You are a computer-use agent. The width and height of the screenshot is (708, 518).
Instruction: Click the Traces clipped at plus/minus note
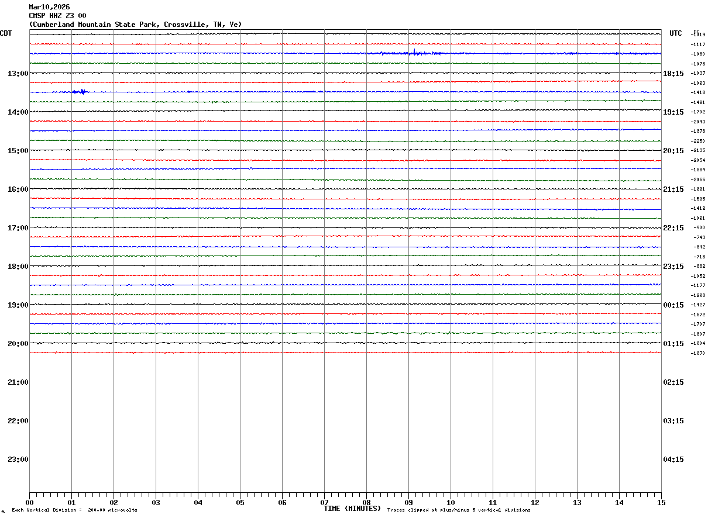459,510
